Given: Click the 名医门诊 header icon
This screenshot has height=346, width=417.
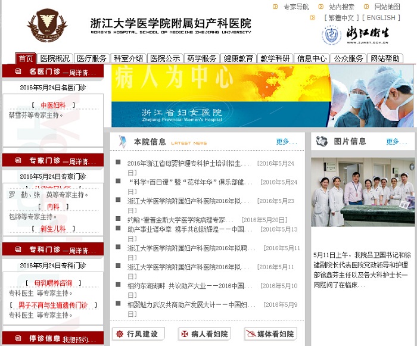Looking at the screenshot, I should point(18,71).
